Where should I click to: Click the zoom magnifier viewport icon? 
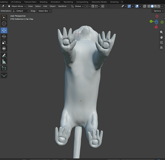161,32
